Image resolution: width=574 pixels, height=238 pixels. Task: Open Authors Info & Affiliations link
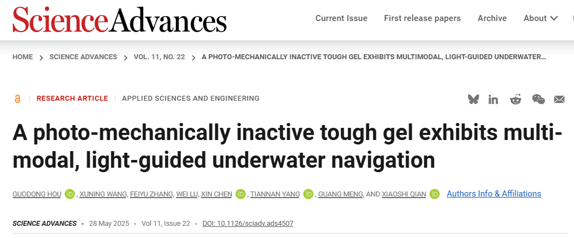click(x=494, y=194)
